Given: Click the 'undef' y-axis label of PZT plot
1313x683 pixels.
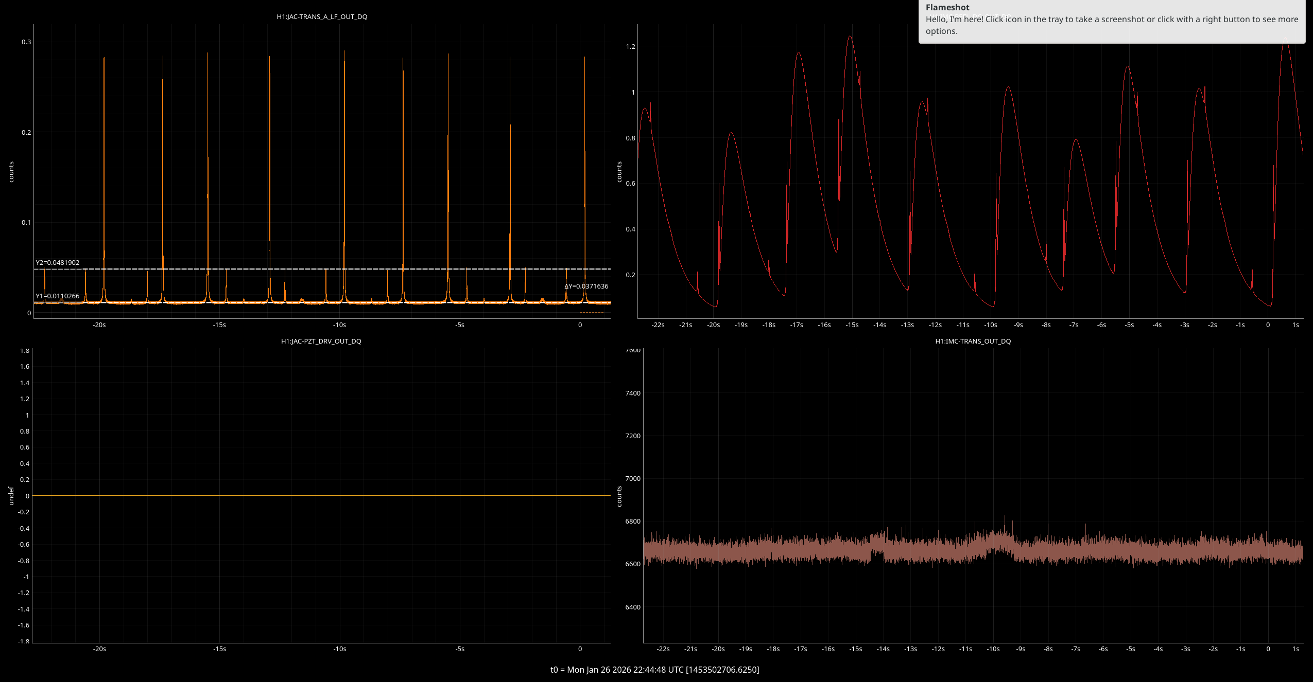Looking at the screenshot, I should pyautogui.click(x=11, y=496).
